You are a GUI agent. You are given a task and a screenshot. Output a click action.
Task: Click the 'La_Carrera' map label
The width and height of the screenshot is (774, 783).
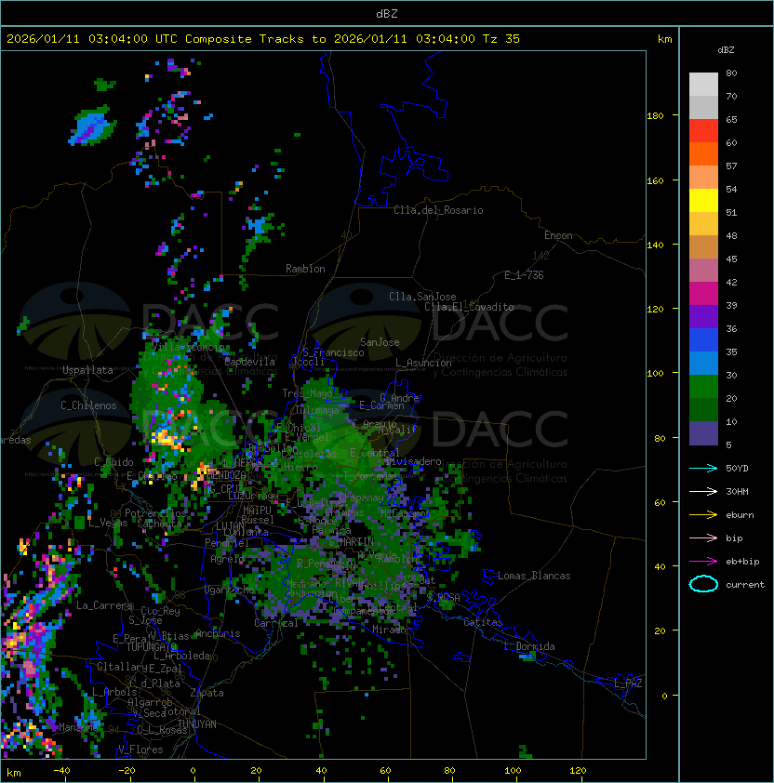pos(105,605)
